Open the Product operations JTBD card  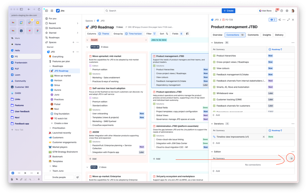tap(180, 106)
